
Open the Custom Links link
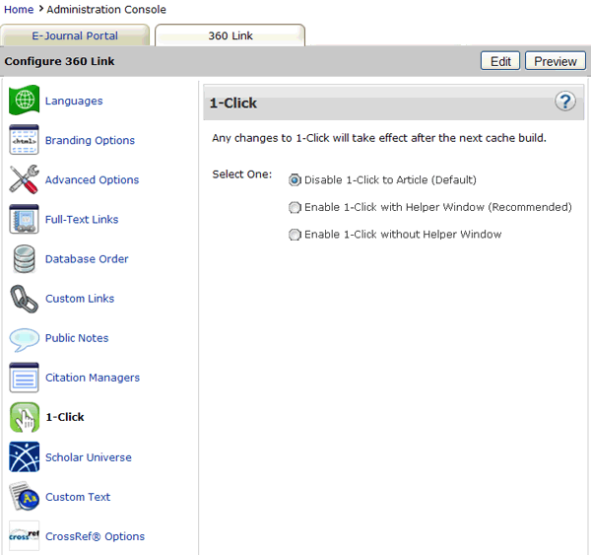[80, 299]
